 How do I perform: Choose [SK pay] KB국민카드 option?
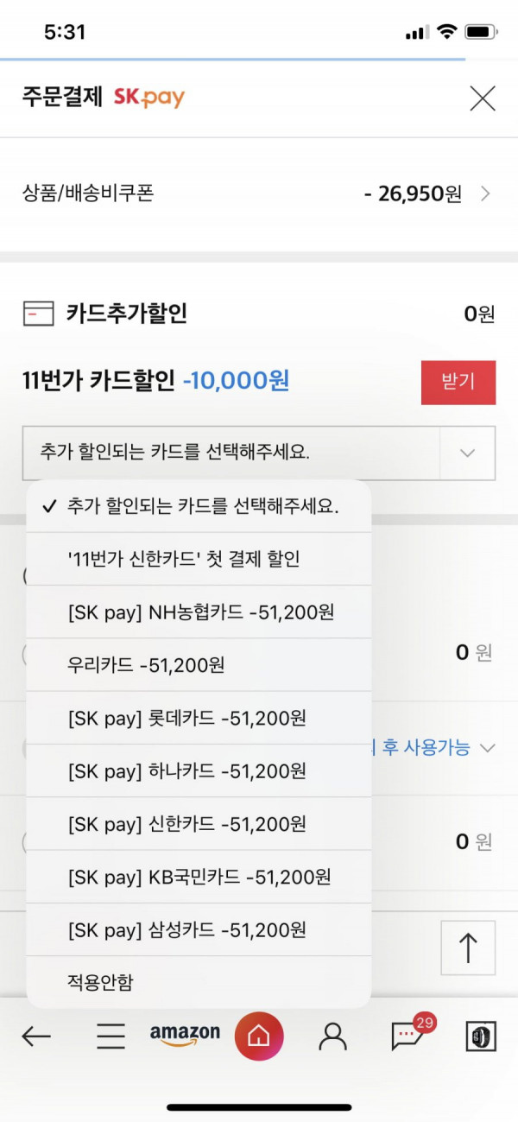199,877
